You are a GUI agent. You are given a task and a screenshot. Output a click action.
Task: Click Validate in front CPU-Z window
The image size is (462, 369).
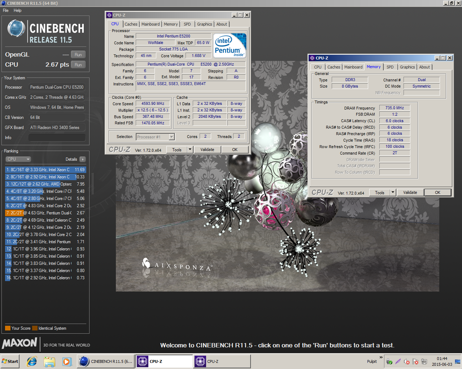(207, 150)
